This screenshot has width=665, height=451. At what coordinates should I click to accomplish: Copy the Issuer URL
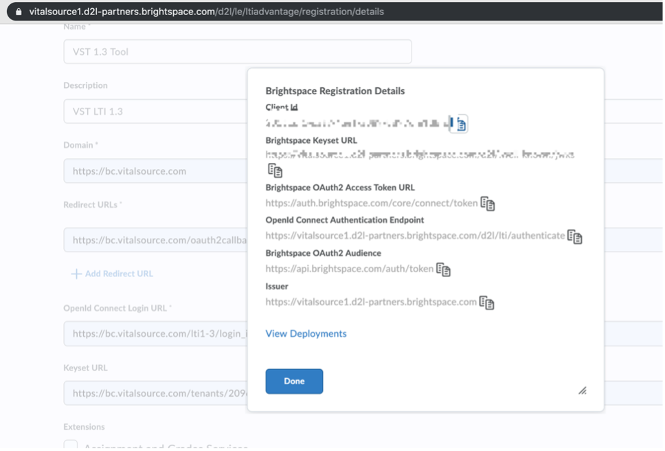tap(486, 303)
